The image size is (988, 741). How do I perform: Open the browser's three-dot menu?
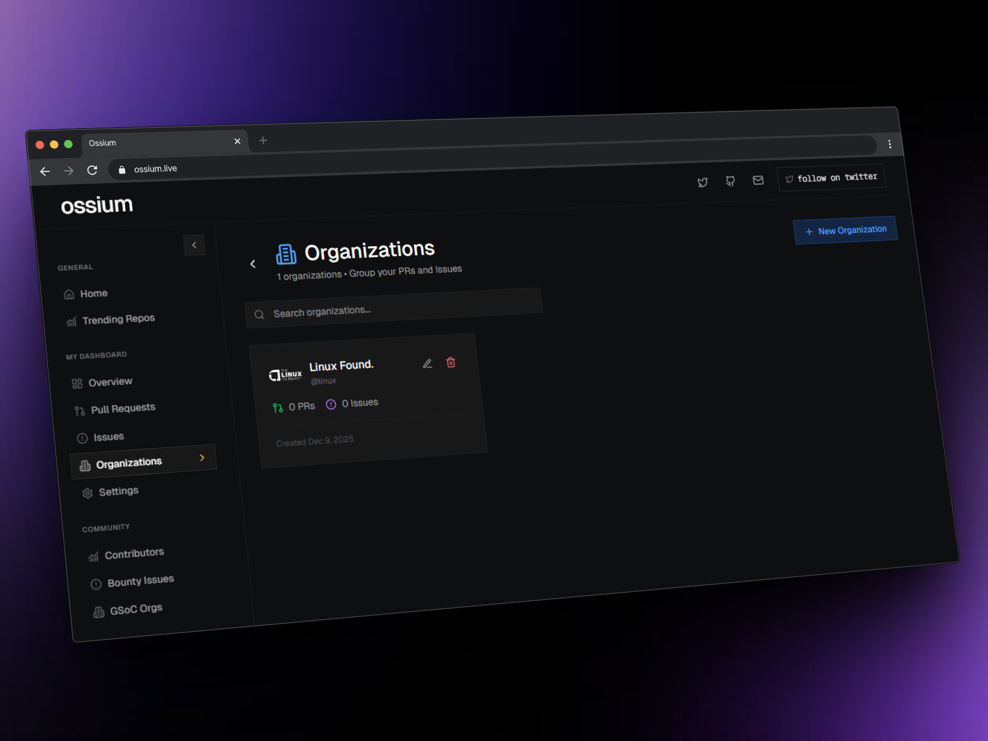click(x=890, y=145)
